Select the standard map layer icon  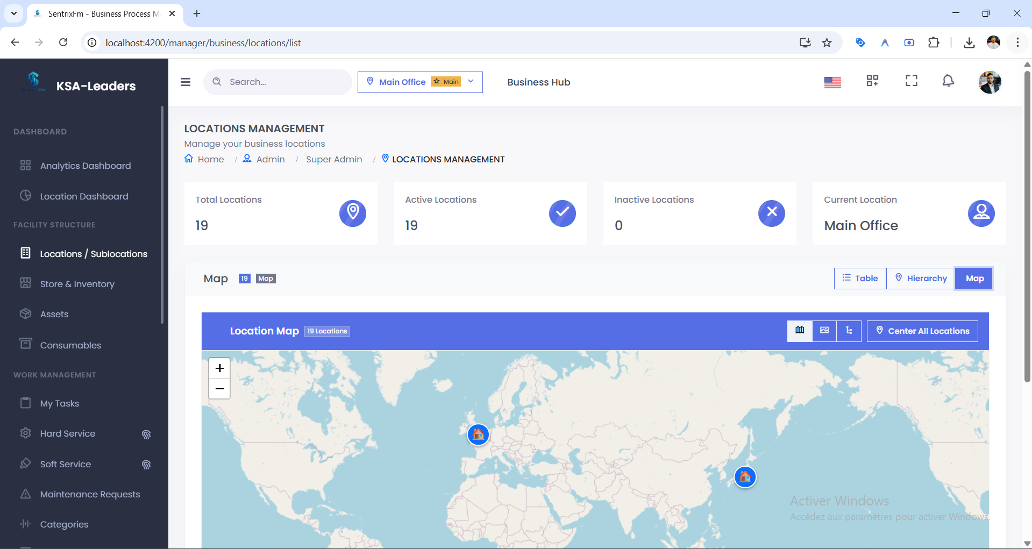pyautogui.click(x=800, y=331)
